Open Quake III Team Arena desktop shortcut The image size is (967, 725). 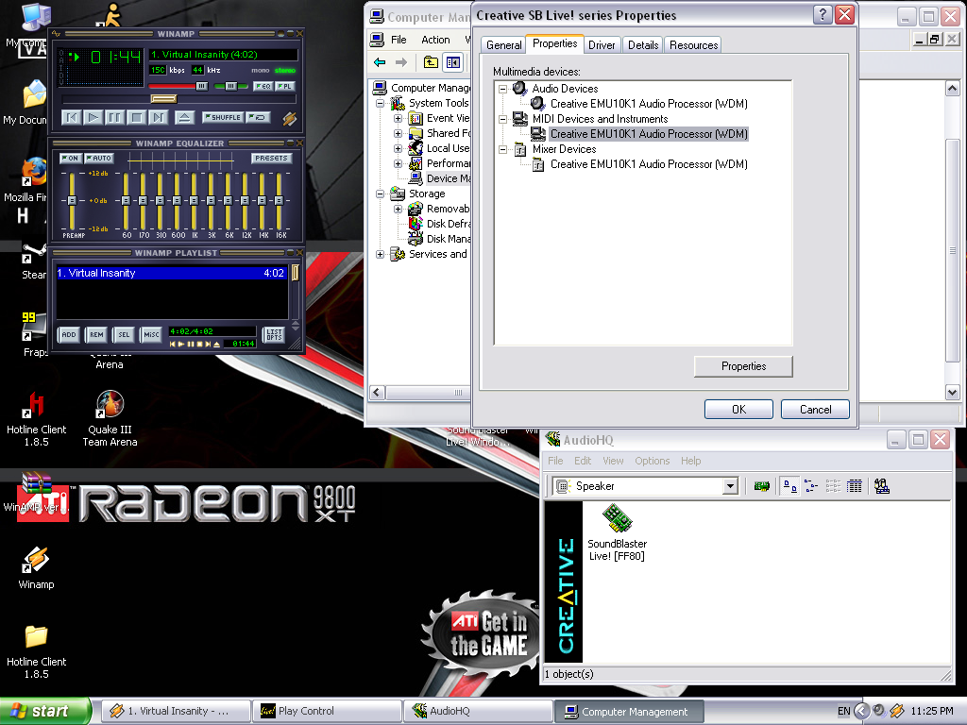[x=110, y=406]
